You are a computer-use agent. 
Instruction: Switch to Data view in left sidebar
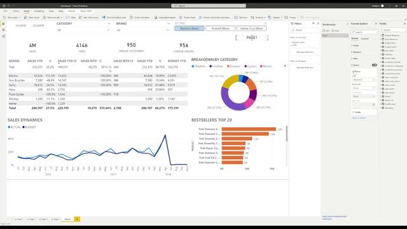[3, 30]
